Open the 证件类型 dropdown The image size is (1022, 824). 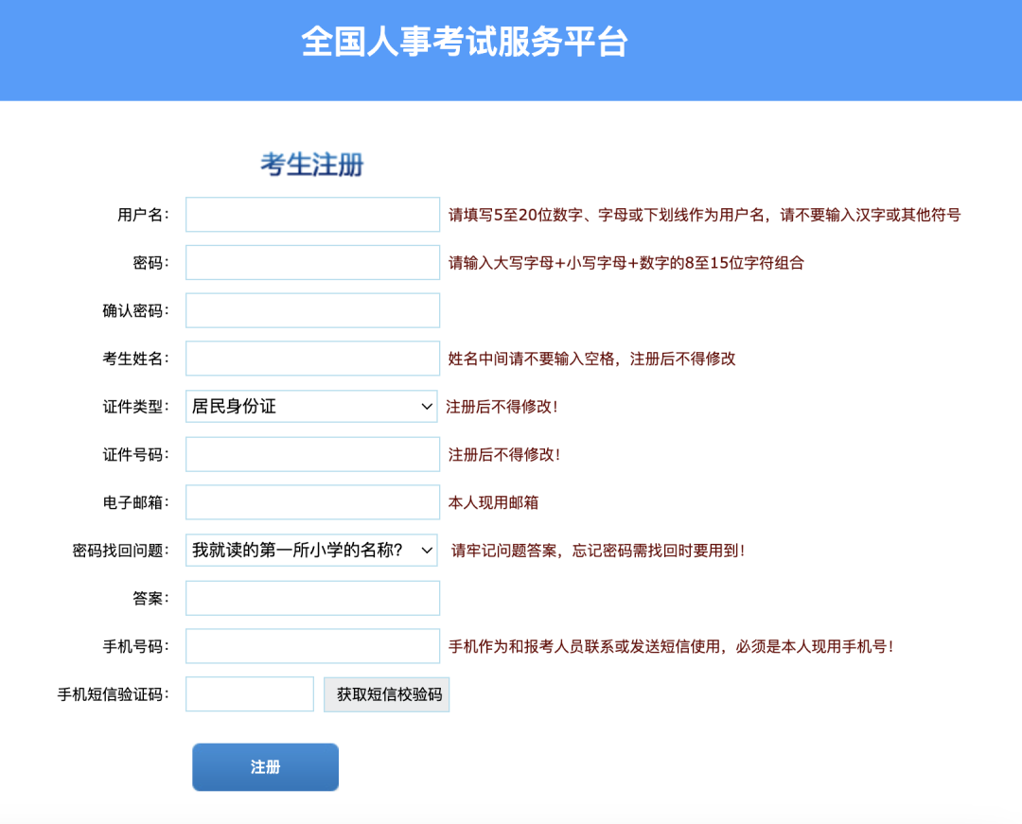(x=312, y=406)
